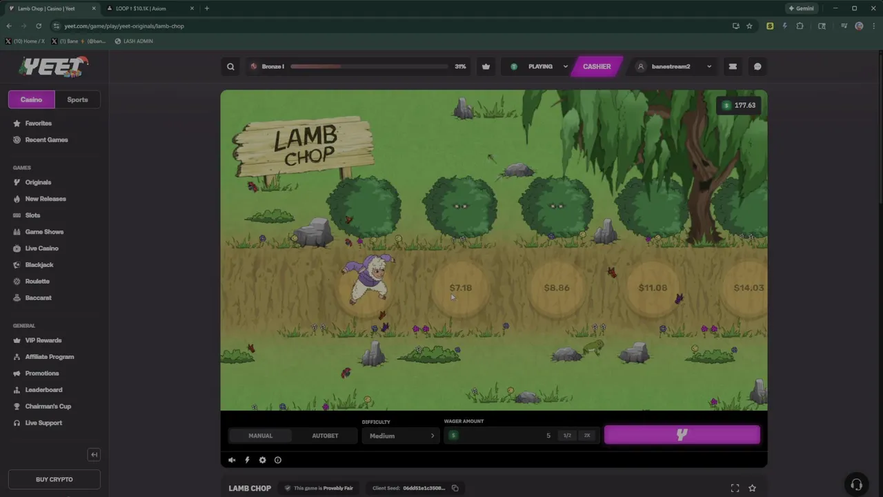
Task: Open the site search magnifier icon
Action: click(230, 67)
